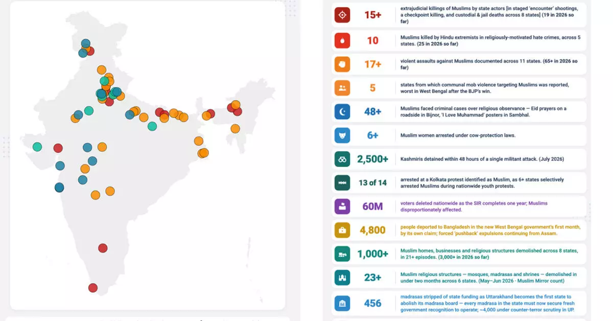Select the '13 of 14' statistic

373,183
